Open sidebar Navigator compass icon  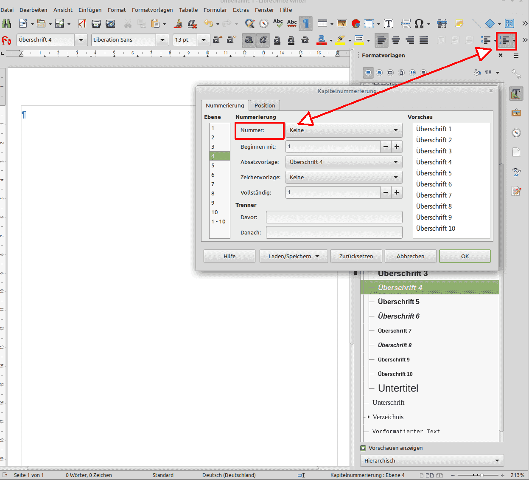pyautogui.click(x=516, y=133)
